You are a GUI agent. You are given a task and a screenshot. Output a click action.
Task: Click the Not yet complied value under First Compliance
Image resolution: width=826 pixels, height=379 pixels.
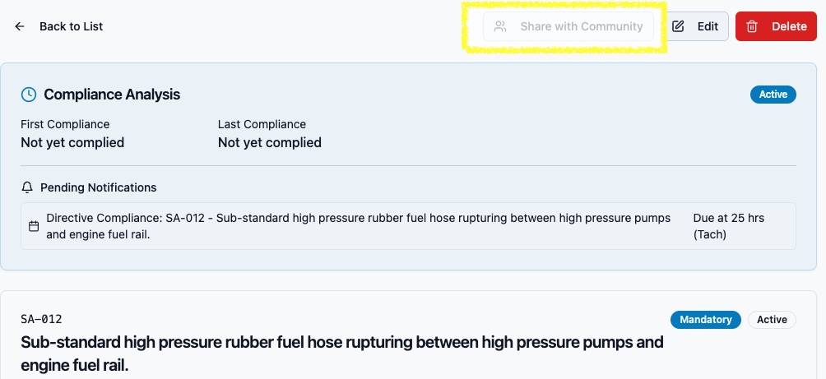72,142
